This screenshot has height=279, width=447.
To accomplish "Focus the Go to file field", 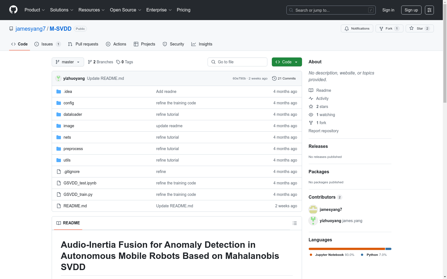I will [x=237, y=62].
